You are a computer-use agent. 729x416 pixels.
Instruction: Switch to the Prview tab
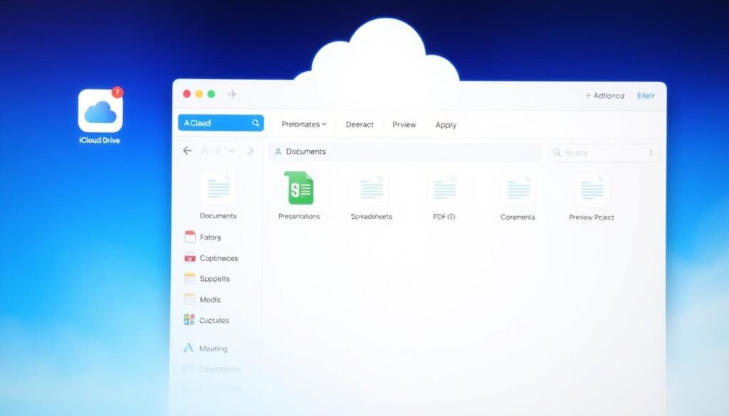[x=404, y=124]
